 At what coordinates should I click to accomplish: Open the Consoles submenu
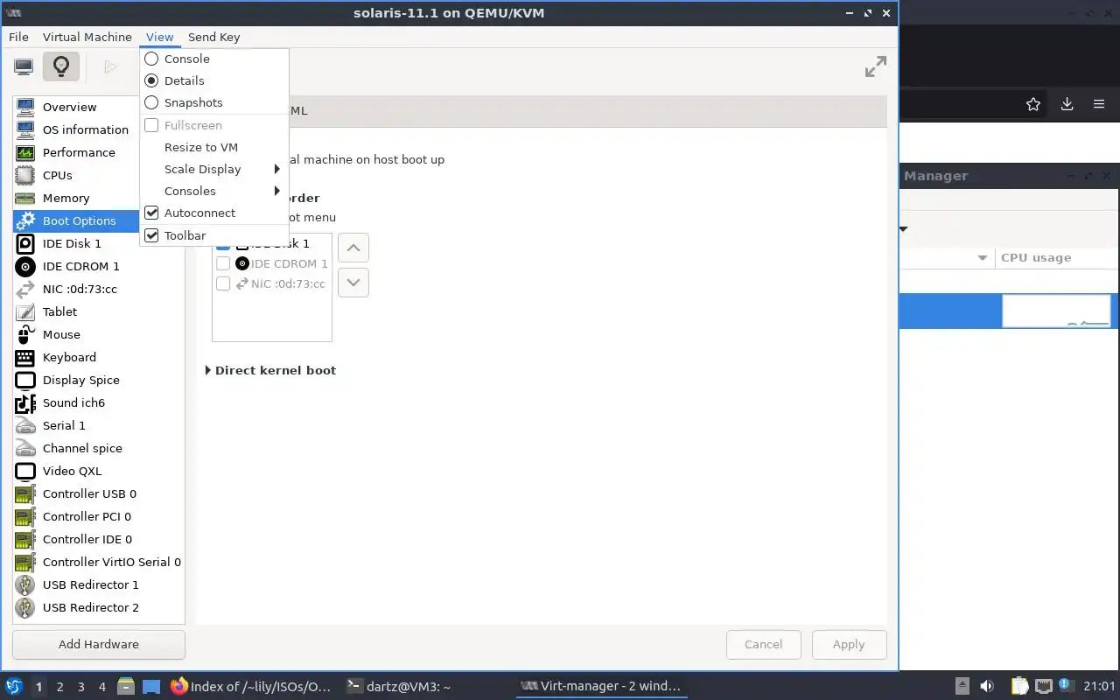coord(213,191)
